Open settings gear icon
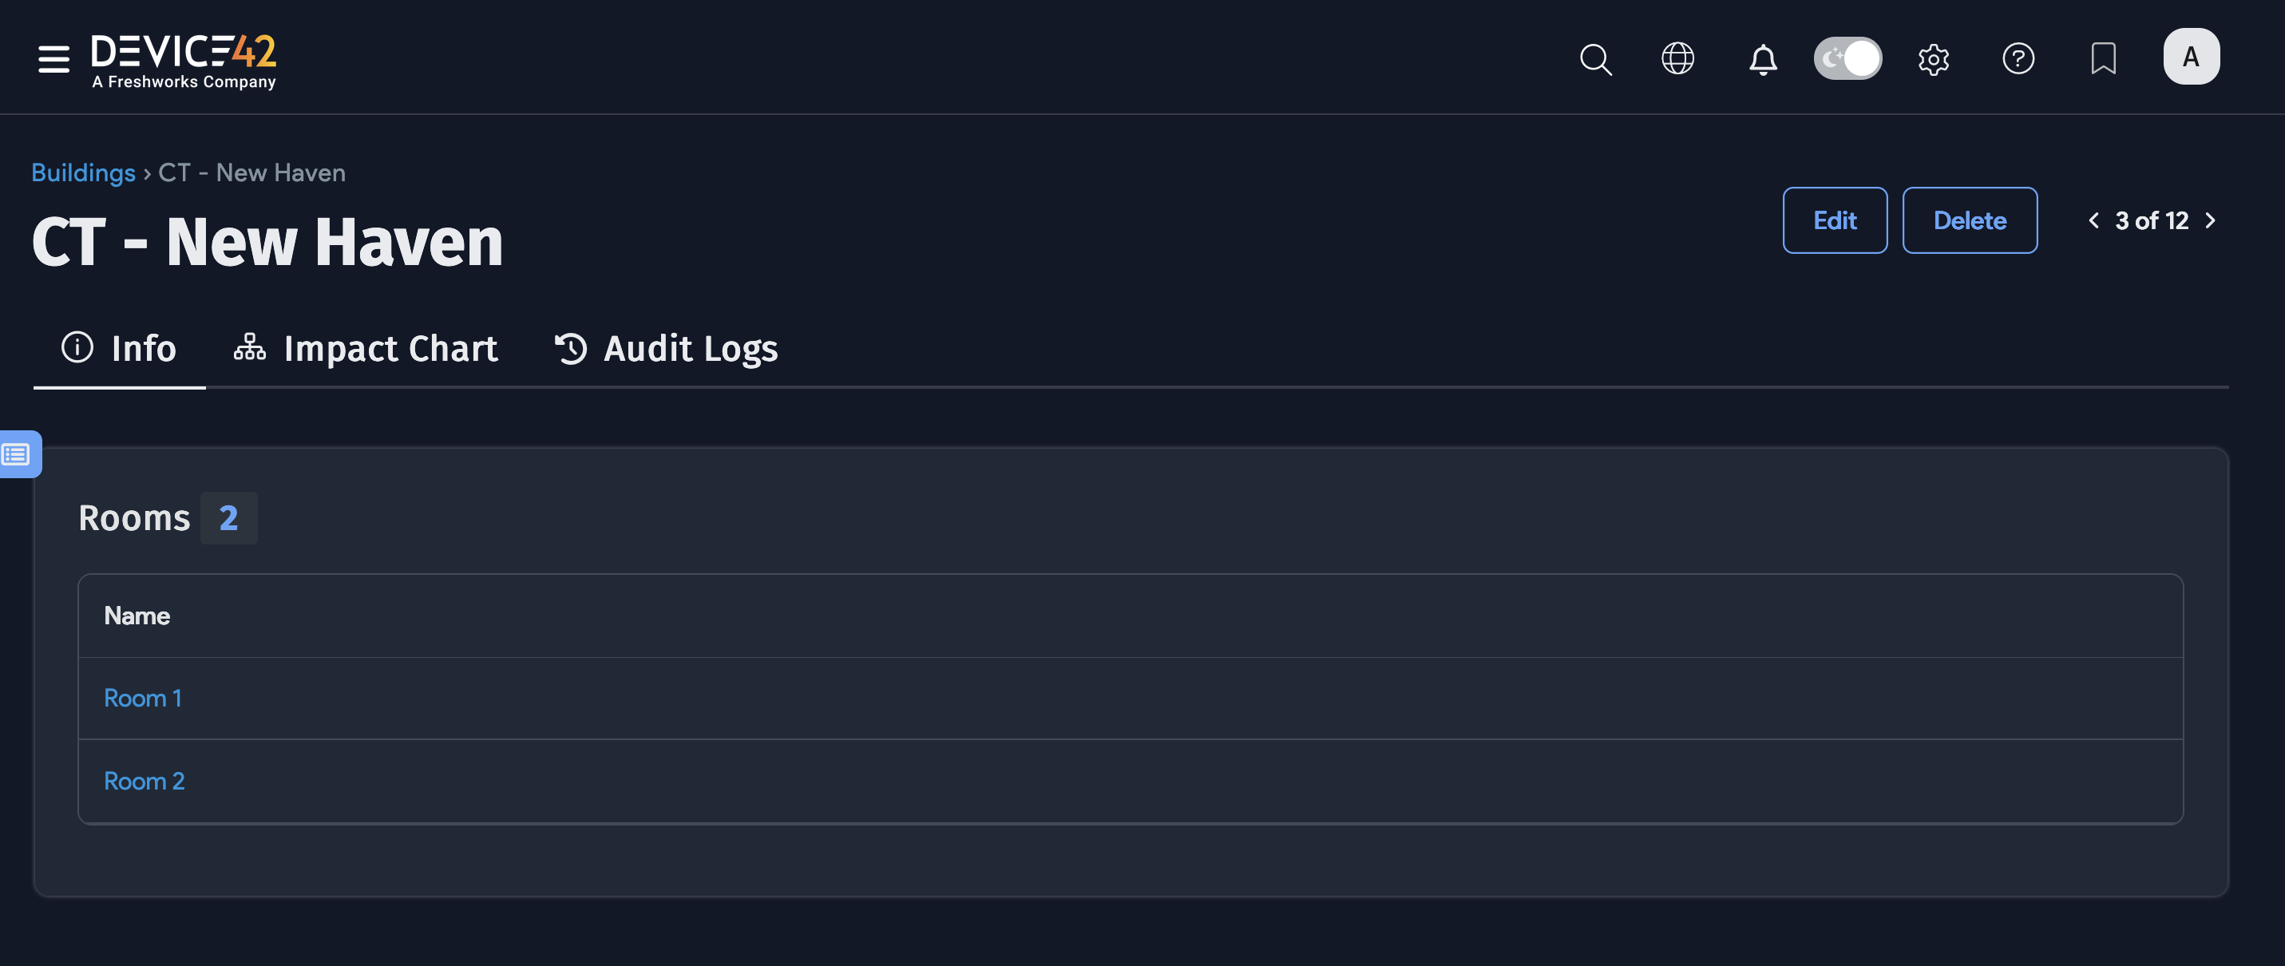 pyautogui.click(x=1933, y=59)
